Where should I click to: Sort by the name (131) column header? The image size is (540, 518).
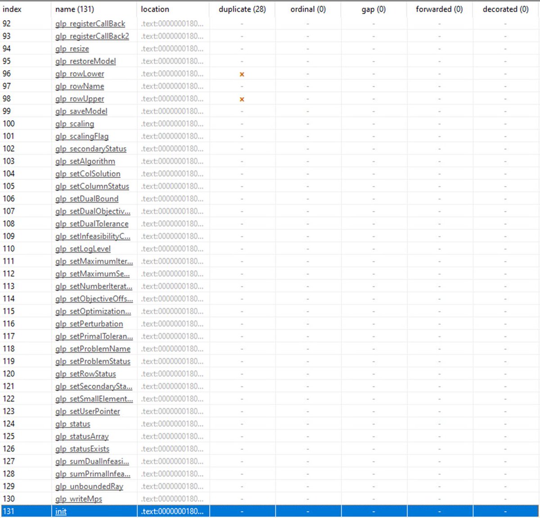point(75,9)
